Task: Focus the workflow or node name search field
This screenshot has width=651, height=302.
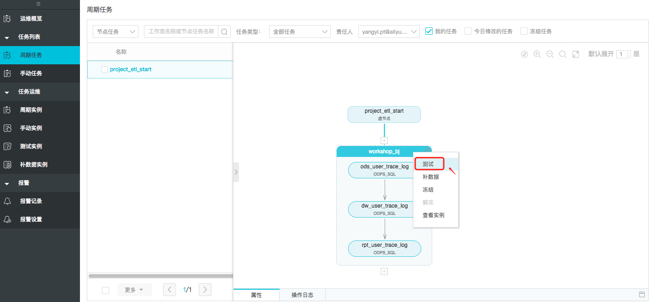Action: pos(181,31)
